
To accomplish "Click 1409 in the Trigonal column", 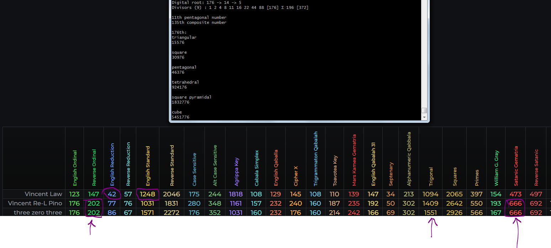I will [x=431, y=204].
